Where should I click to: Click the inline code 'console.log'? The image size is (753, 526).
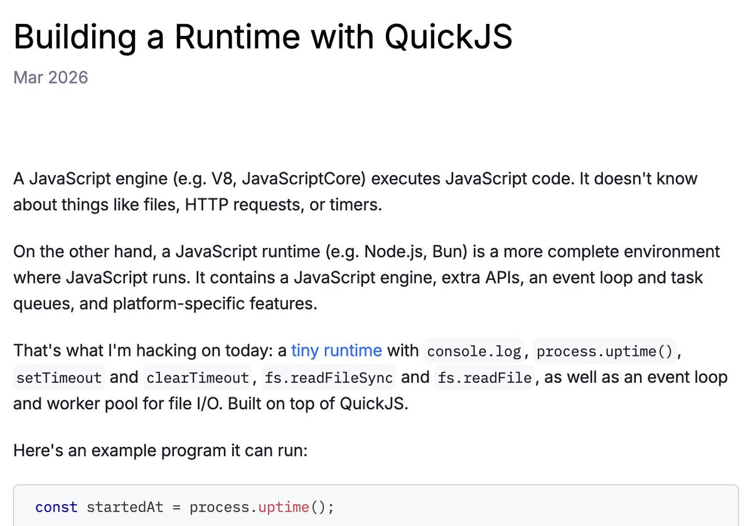tap(474, 352)
